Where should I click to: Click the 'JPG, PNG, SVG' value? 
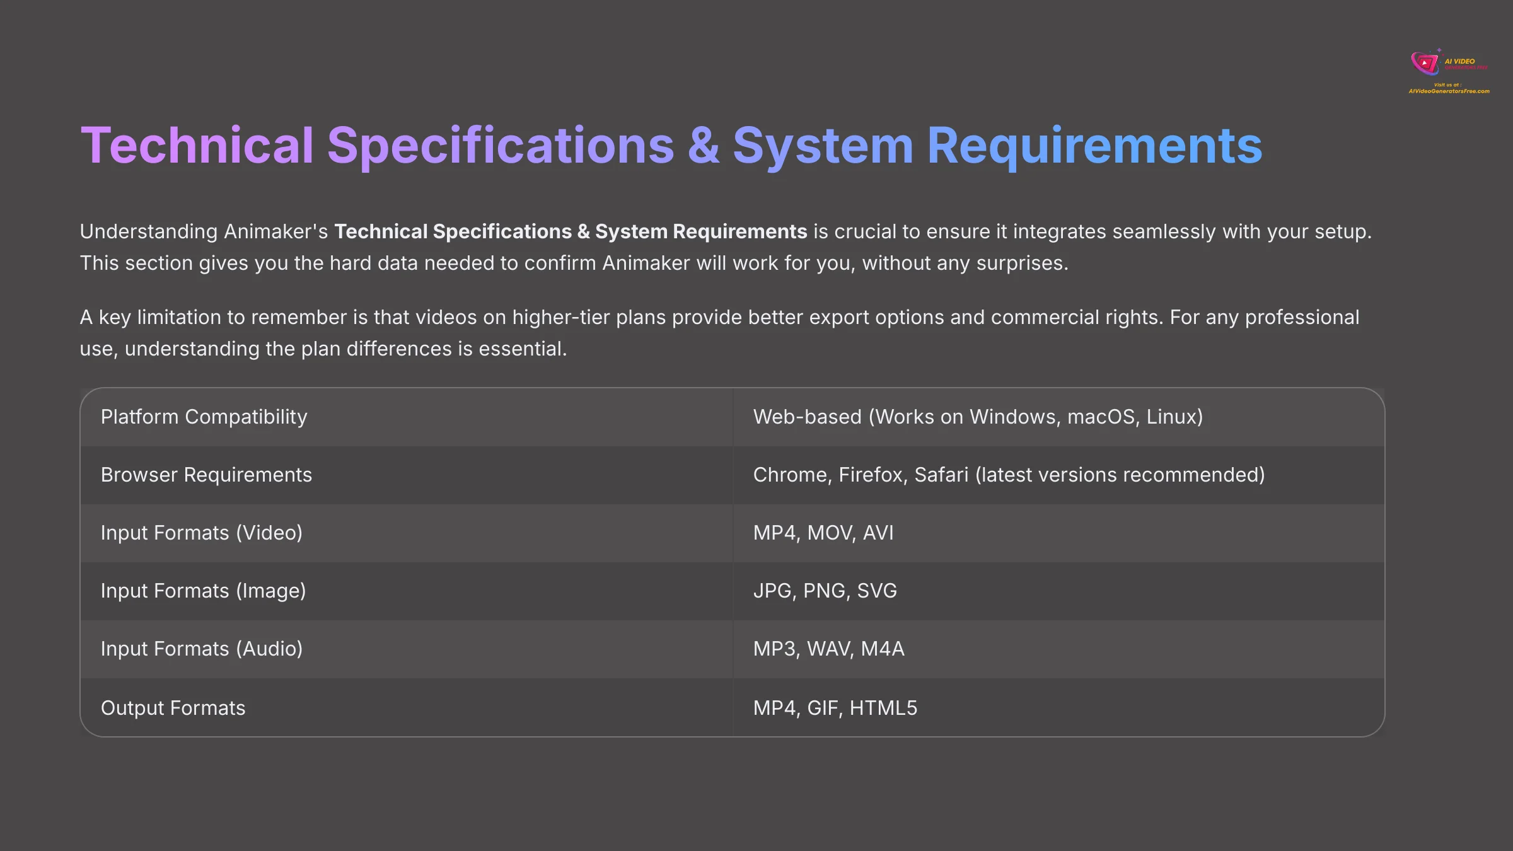click(x=825, y=591)
